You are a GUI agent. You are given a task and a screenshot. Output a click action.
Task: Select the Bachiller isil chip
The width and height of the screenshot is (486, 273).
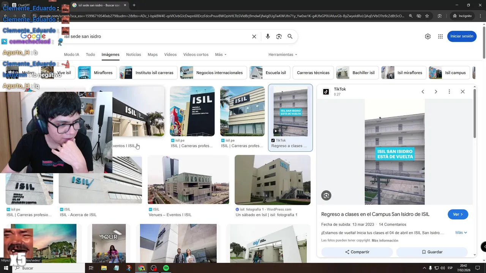(x=358, y=72)
